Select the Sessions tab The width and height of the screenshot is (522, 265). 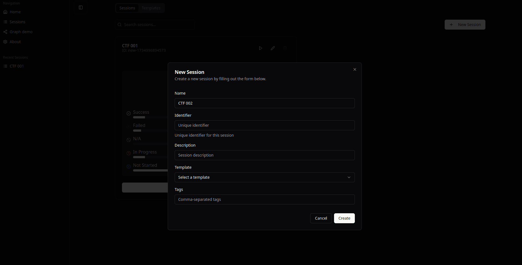(x=127, y=8)
